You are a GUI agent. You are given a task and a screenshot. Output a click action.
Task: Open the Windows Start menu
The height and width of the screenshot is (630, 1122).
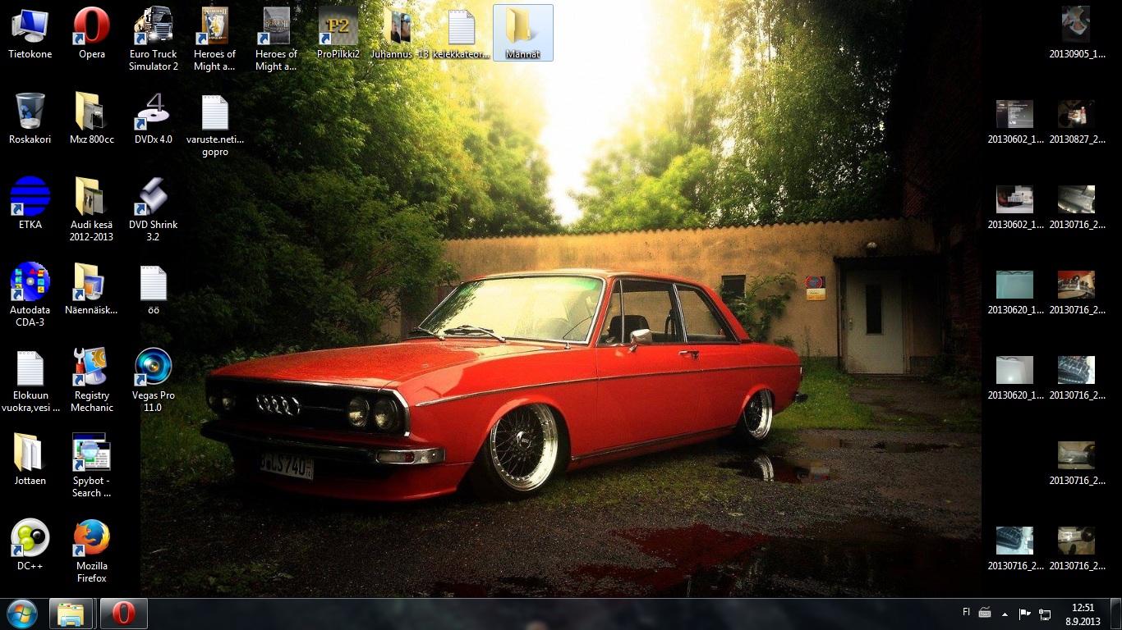coord(21,614)
